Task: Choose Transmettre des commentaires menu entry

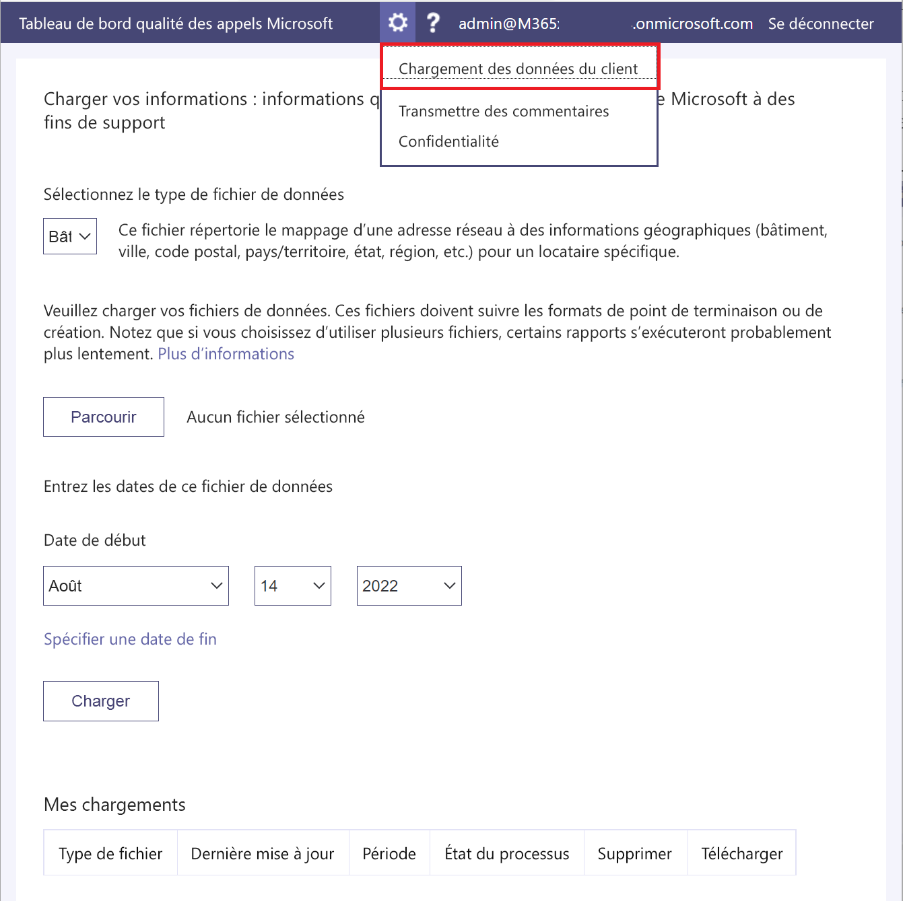Action: click(x=504, y=111)
